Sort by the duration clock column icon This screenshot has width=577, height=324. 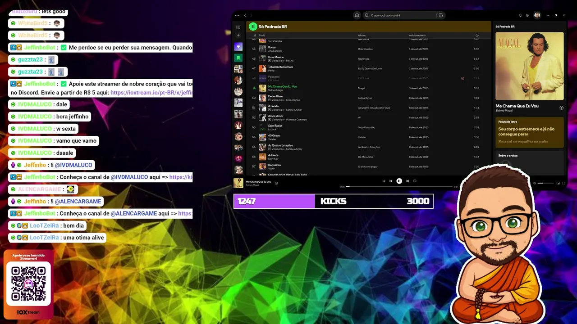click(477, 35)
